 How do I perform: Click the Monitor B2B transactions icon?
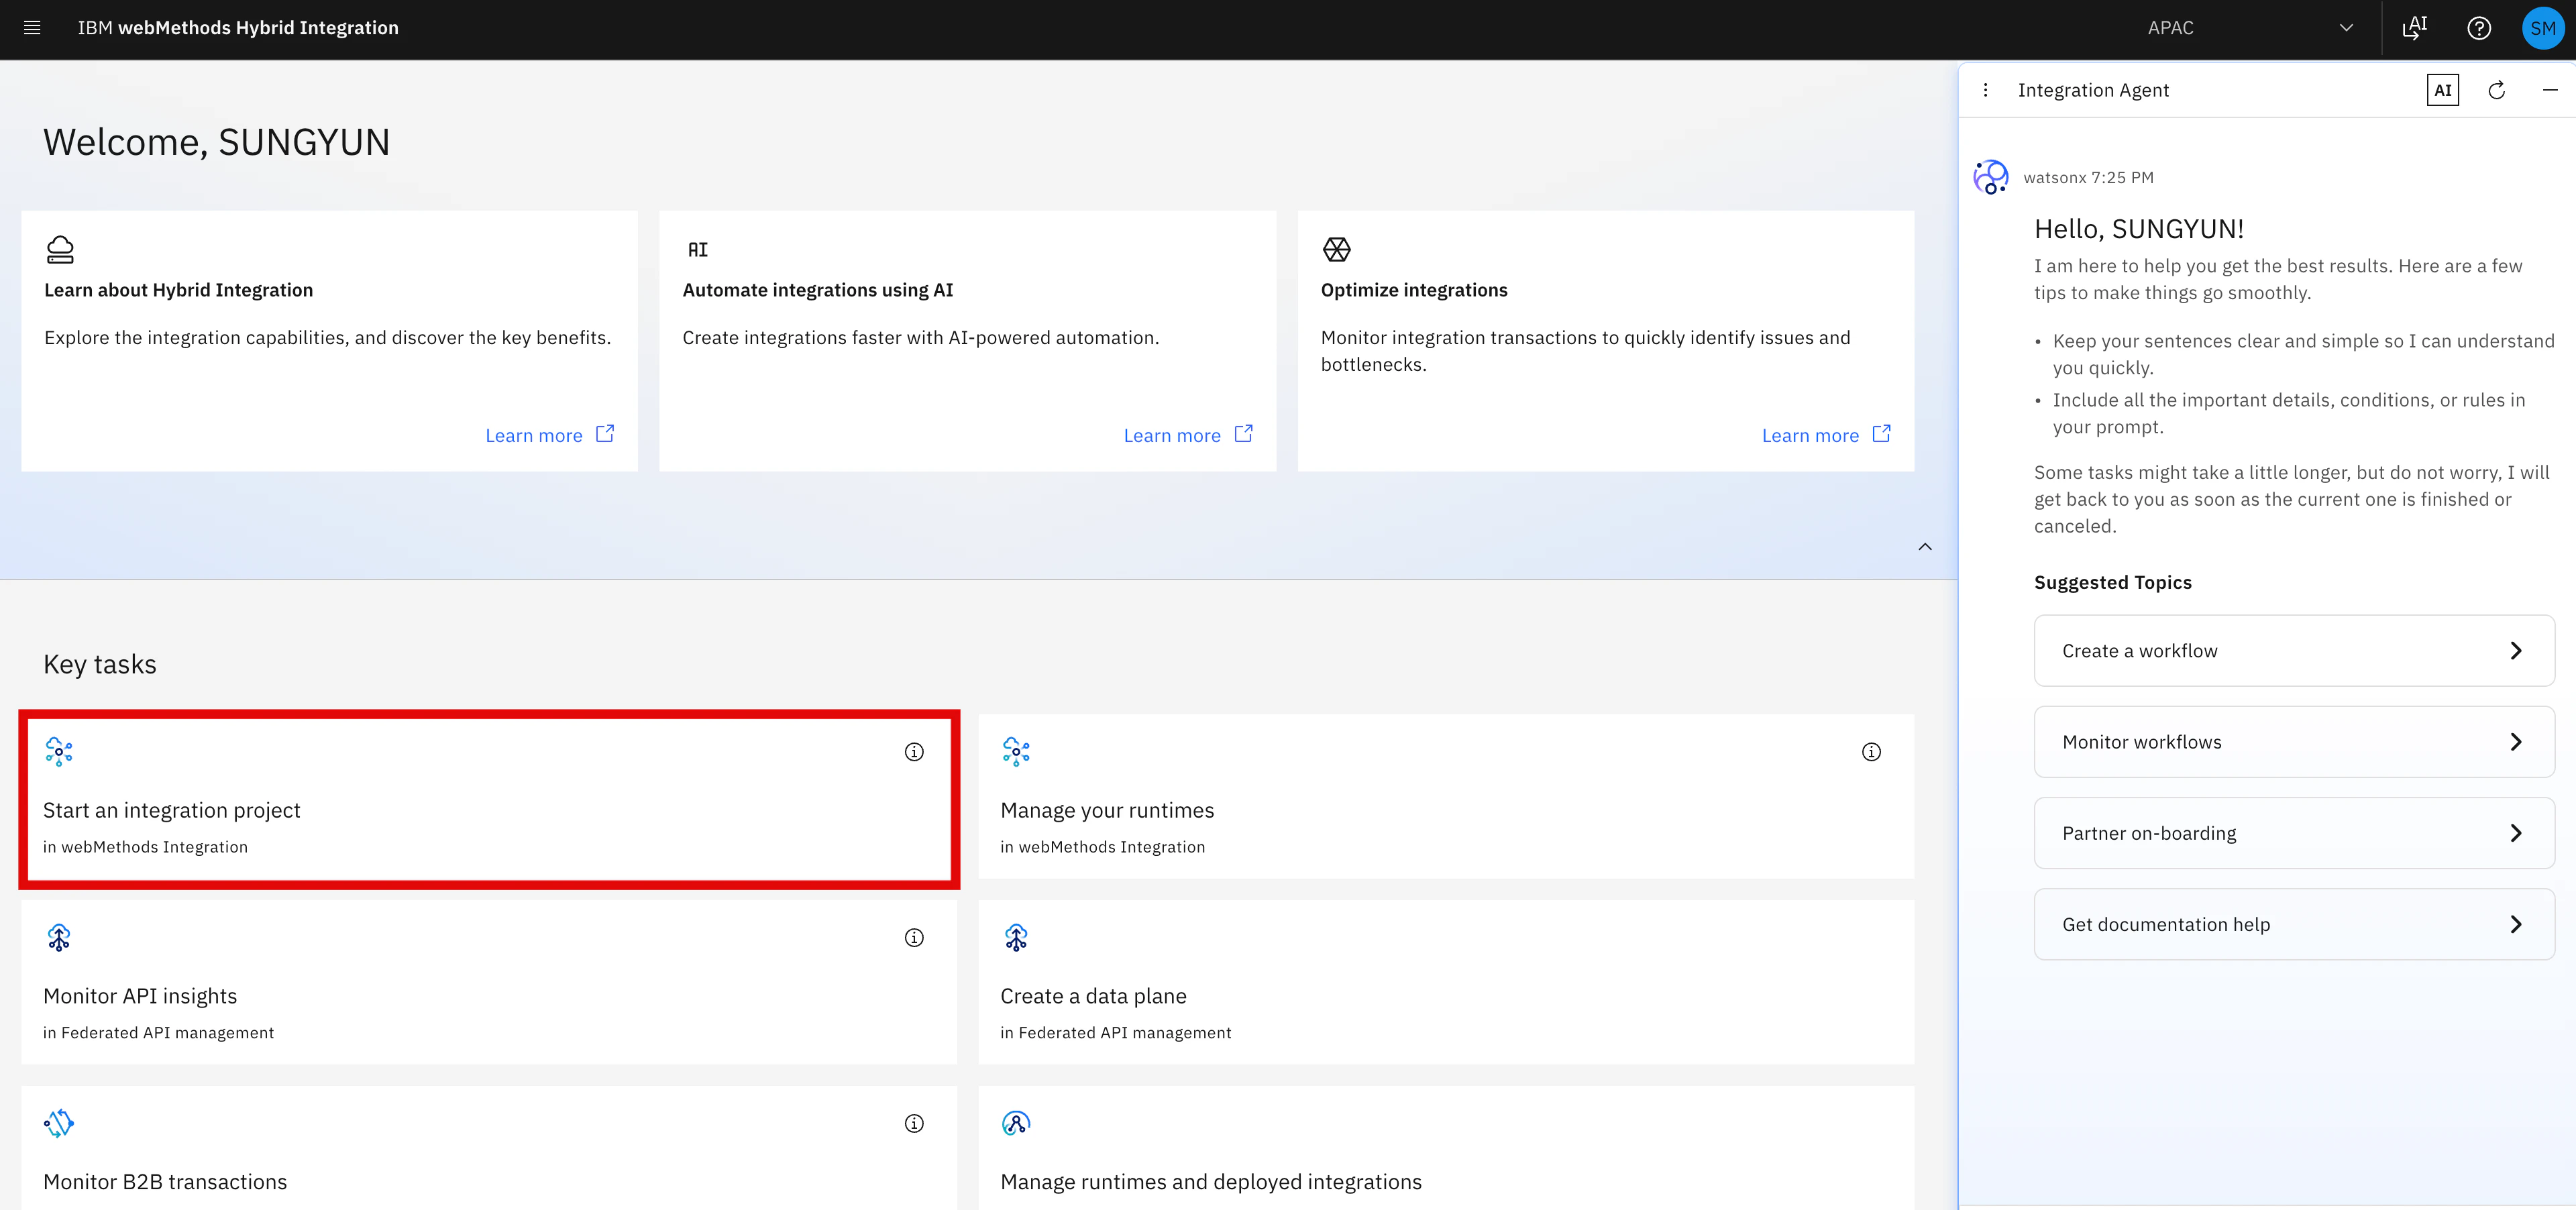59,1124
